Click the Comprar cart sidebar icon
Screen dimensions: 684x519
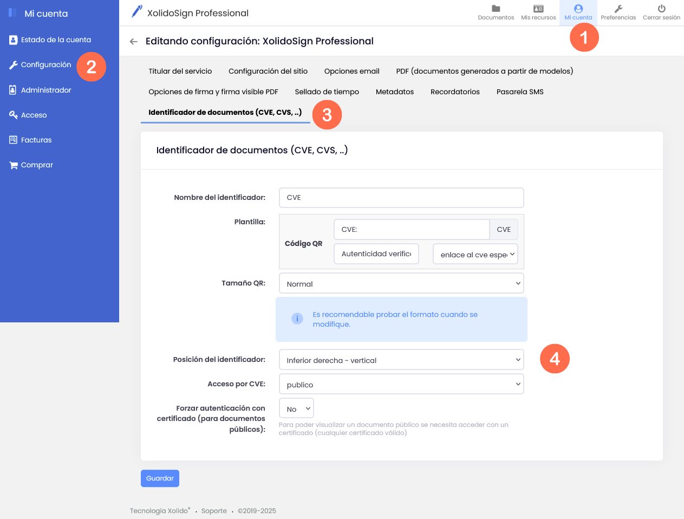tap(14, 165)
